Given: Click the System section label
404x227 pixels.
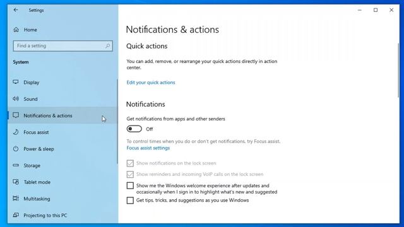Looking at the screenshot, I should point(21,62).
